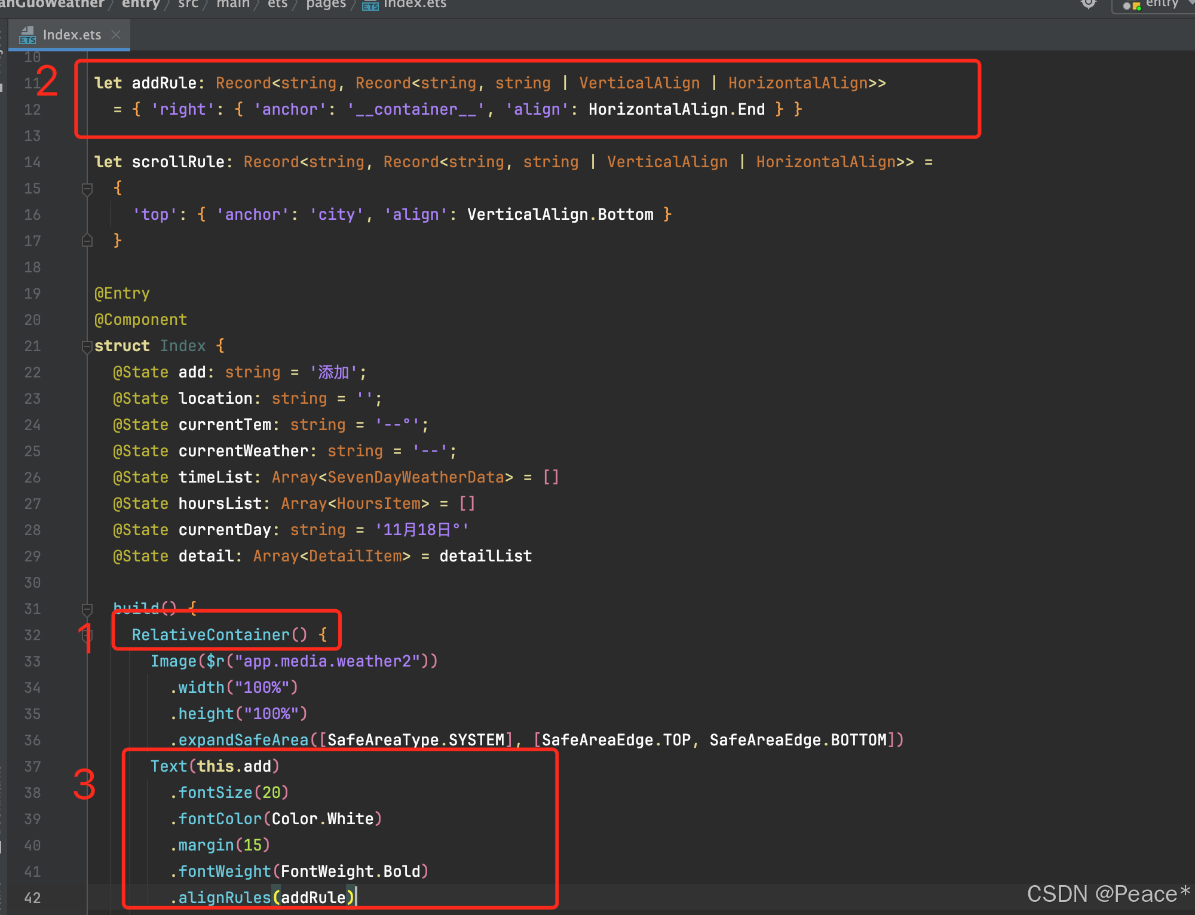Switch to the Index.ets editor tab

pos(72,34)
